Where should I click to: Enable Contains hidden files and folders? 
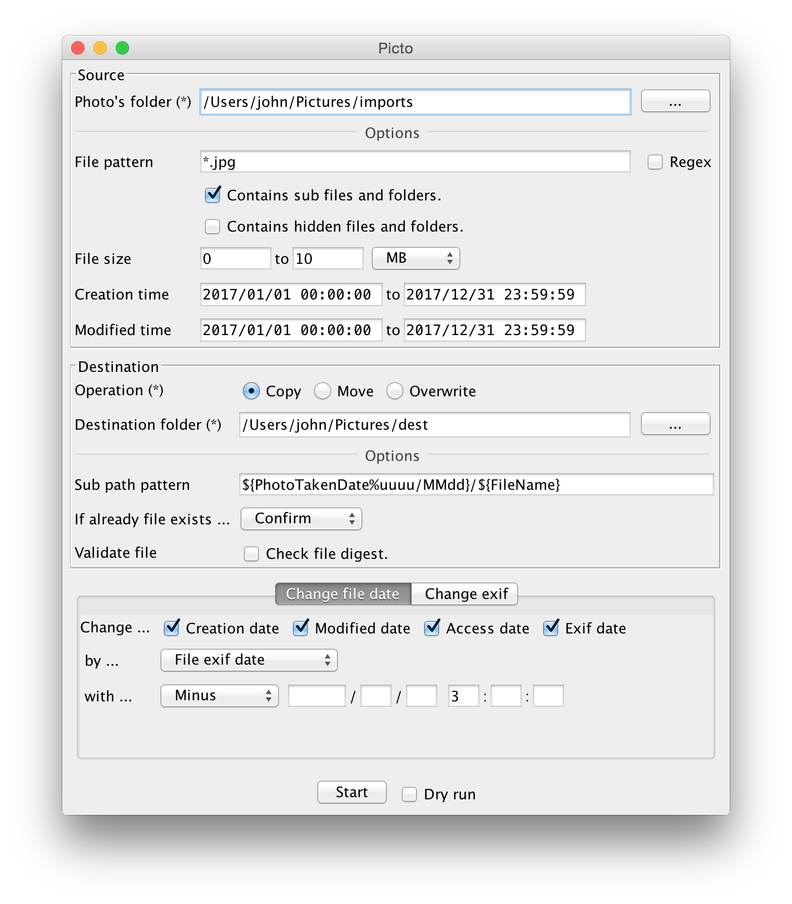[x=212, y=227]
